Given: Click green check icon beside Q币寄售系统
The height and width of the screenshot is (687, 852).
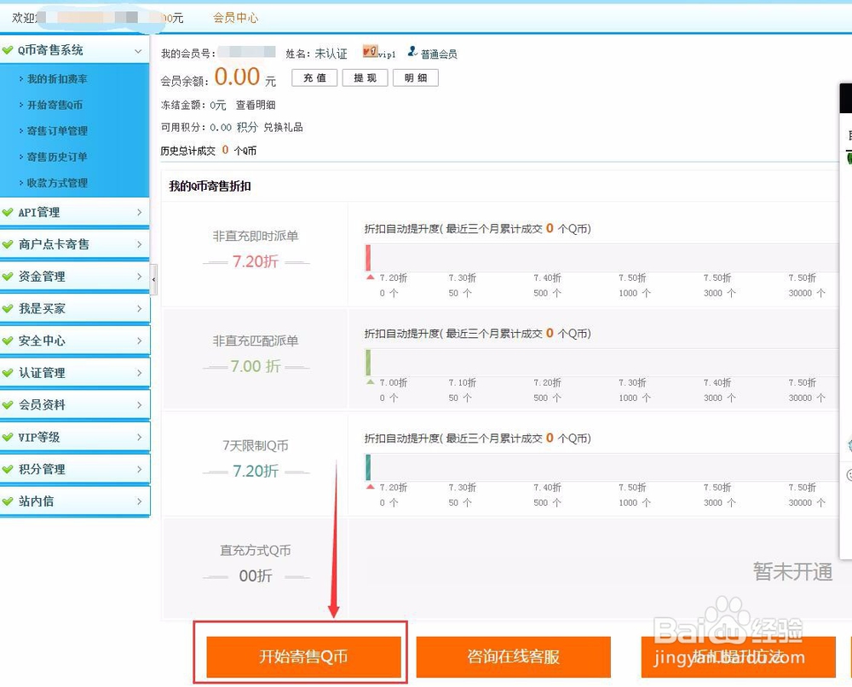Looking at the screenshot, I should [x=8, y=50].
